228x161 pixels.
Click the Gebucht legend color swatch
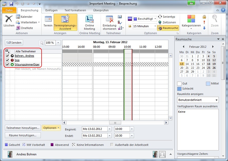pos(6,145)
